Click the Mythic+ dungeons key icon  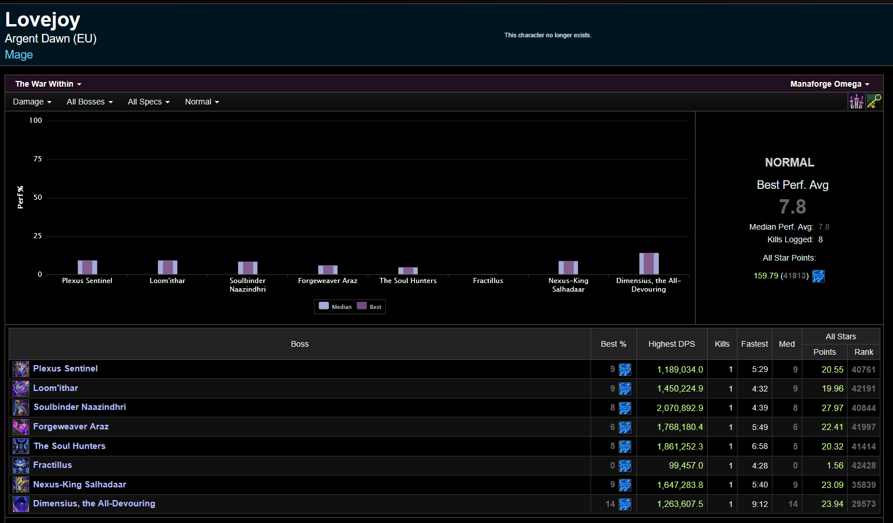pyautogui.click(x=874, y=102)
